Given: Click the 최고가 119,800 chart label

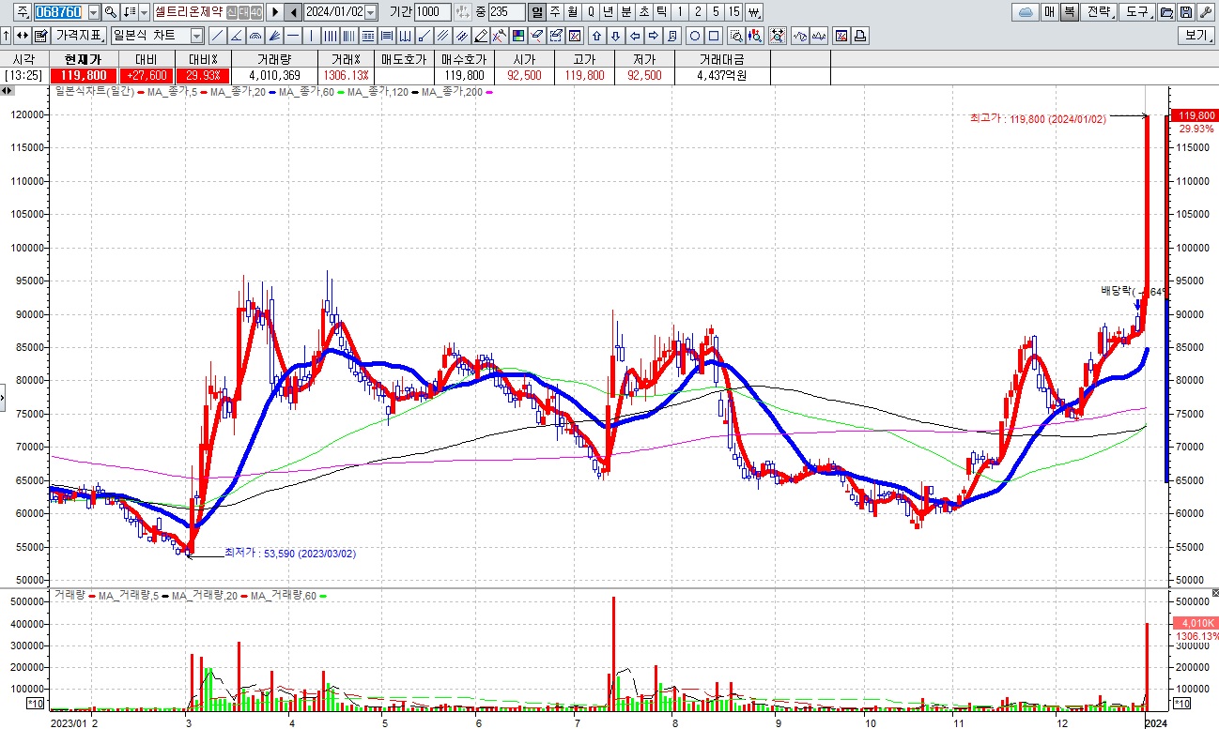Looking at the screenshot, I should coord(1038,118).
